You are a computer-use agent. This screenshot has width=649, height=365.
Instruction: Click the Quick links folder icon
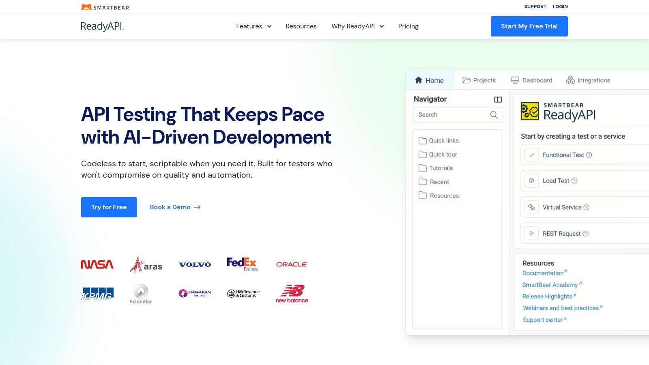pos(423,141)
